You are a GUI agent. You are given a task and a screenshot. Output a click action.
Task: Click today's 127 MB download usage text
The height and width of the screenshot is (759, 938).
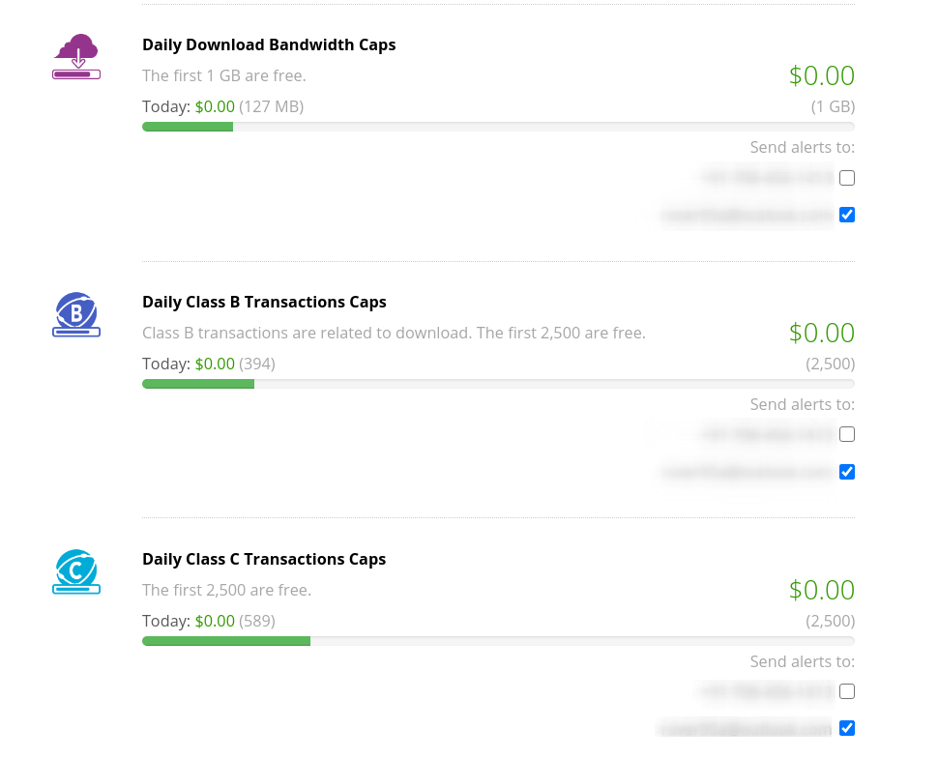[272, 106]
